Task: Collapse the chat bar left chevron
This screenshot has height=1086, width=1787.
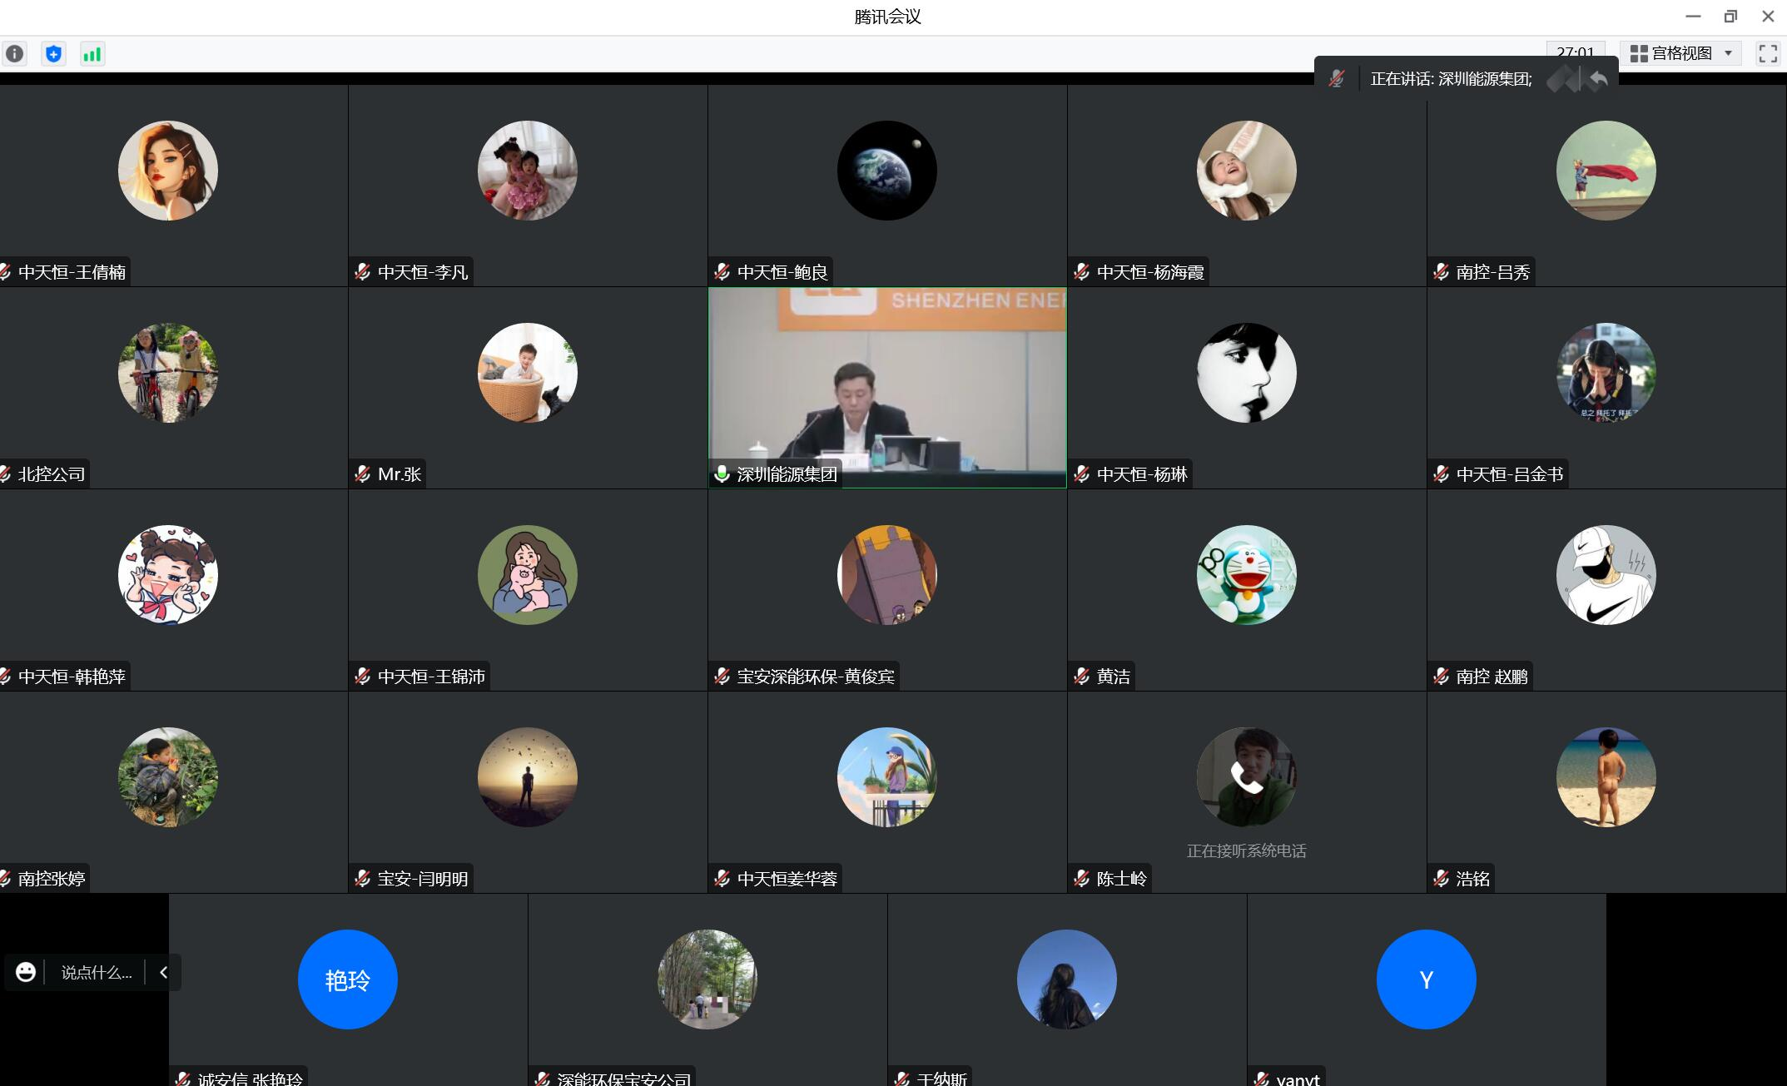Action: [x=164, y=972]
